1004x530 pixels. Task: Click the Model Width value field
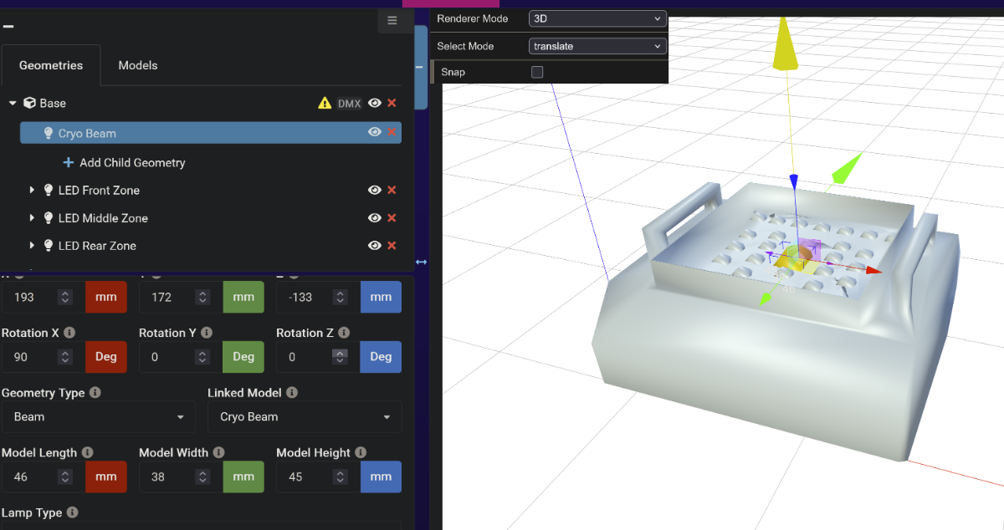tap(181, 476)
